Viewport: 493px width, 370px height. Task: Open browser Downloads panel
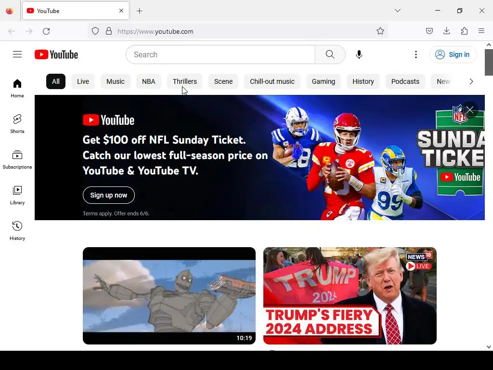click(x=446, y=31)
